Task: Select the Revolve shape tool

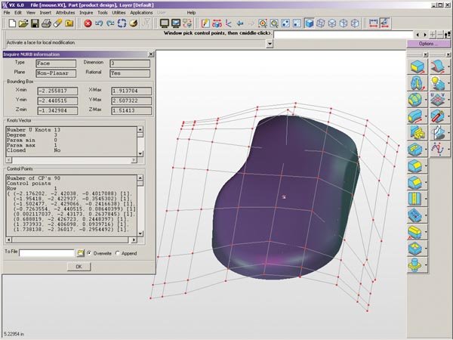Action: tap(417, 83)
